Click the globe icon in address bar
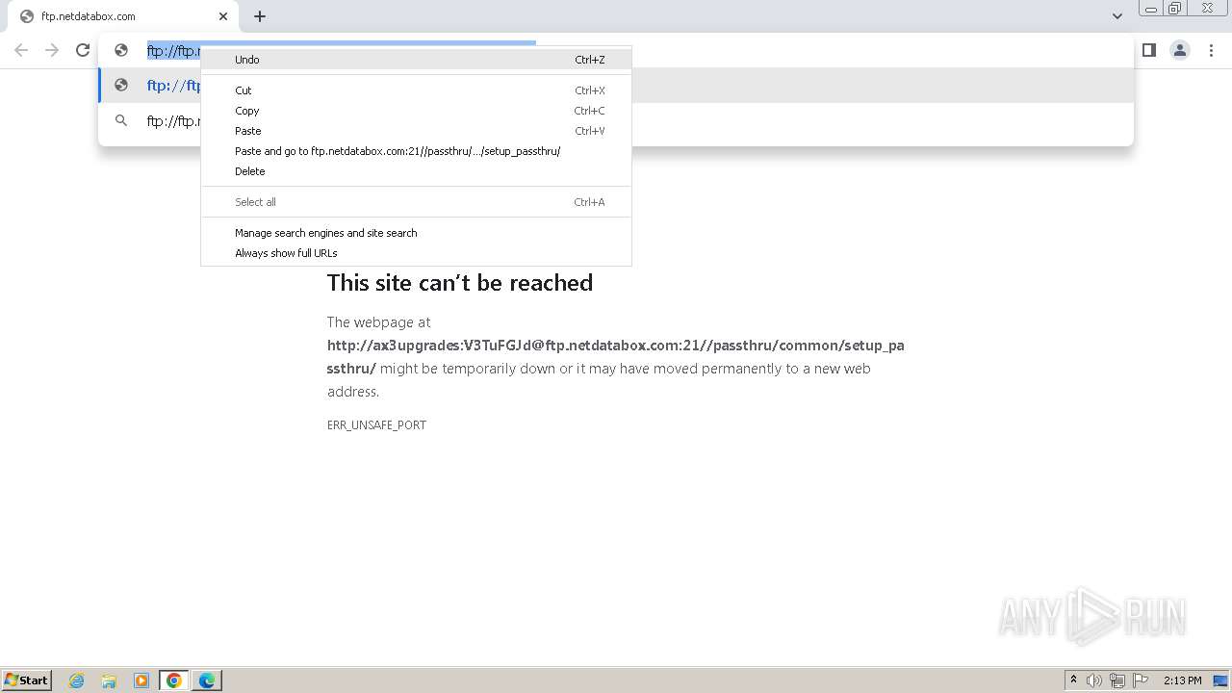Image resolution: width=1232 pixels, height=693 pixels. coord(121,50)
